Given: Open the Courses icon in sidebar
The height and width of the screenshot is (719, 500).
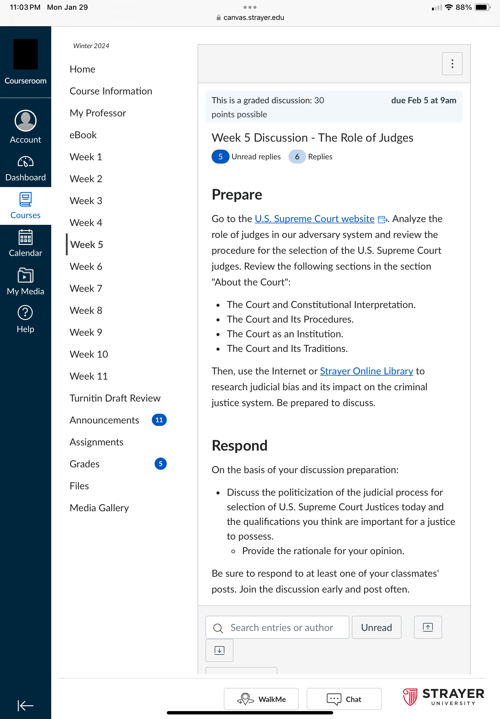Looking at the screenshot, I should tap(25, 199).
